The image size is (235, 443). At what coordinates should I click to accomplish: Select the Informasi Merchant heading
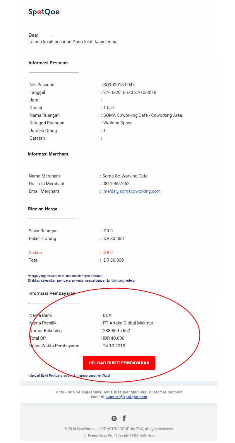tap(48, 154)
